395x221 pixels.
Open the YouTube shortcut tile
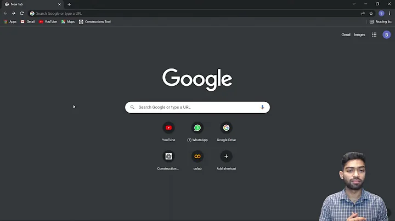[x=168, y=132]
